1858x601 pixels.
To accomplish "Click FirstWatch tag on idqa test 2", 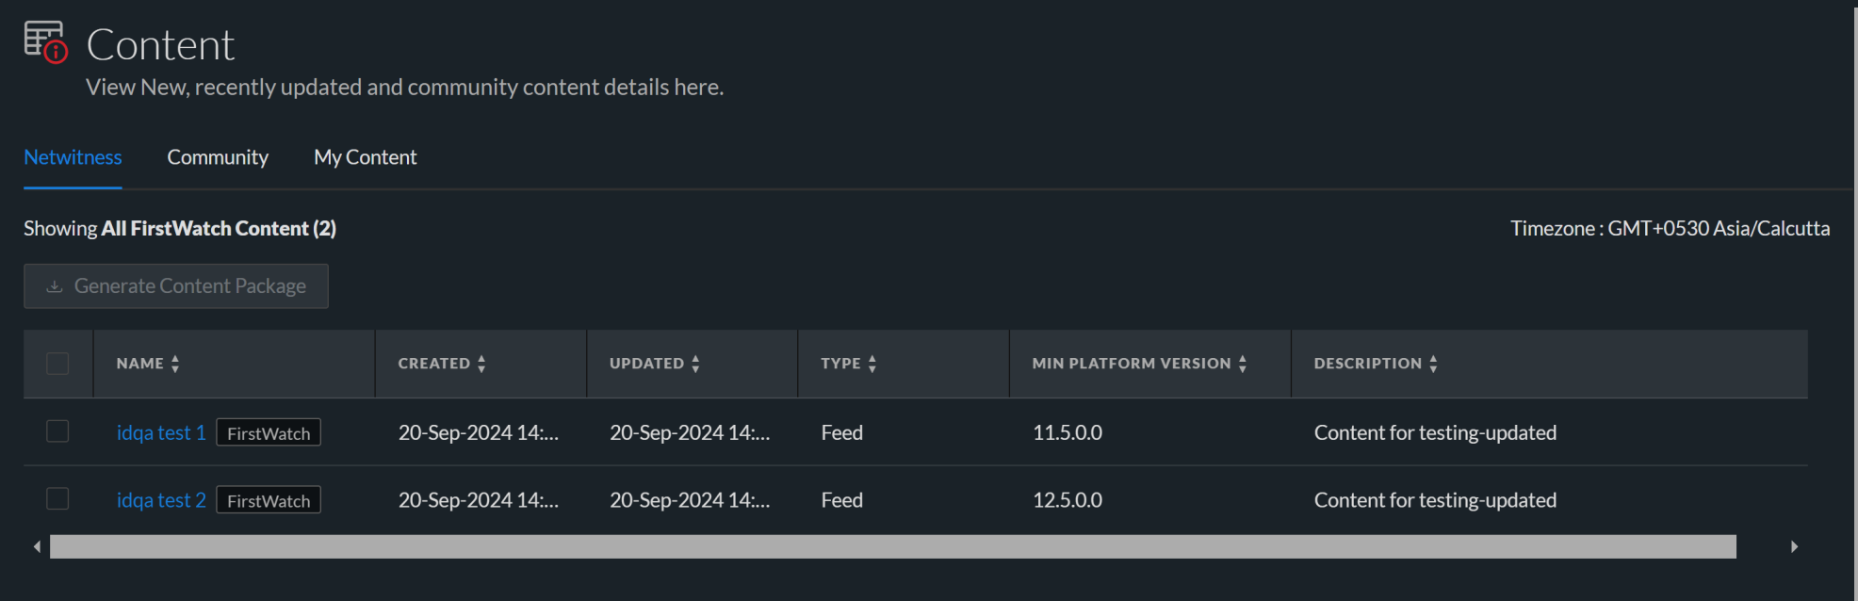I will [269, 500].
